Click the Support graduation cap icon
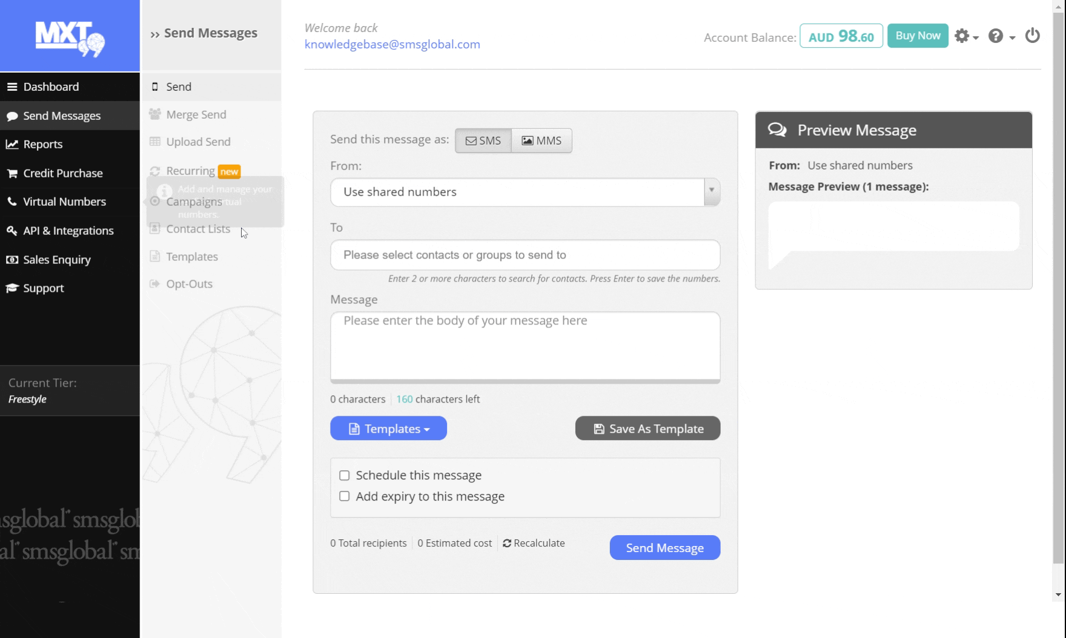 [12, 288]
